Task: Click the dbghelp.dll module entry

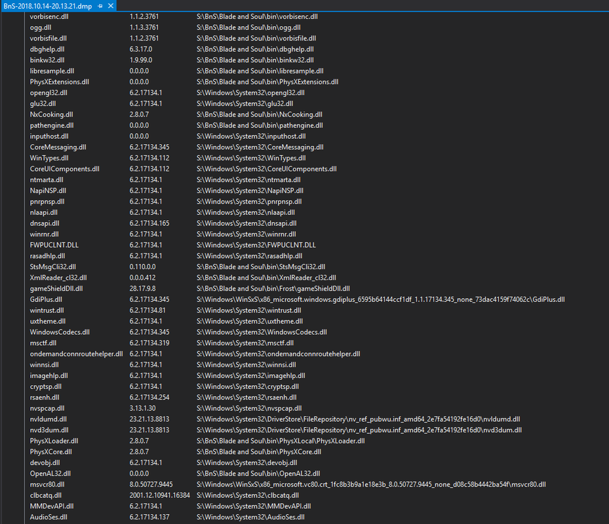Action: tap(47, 49)
